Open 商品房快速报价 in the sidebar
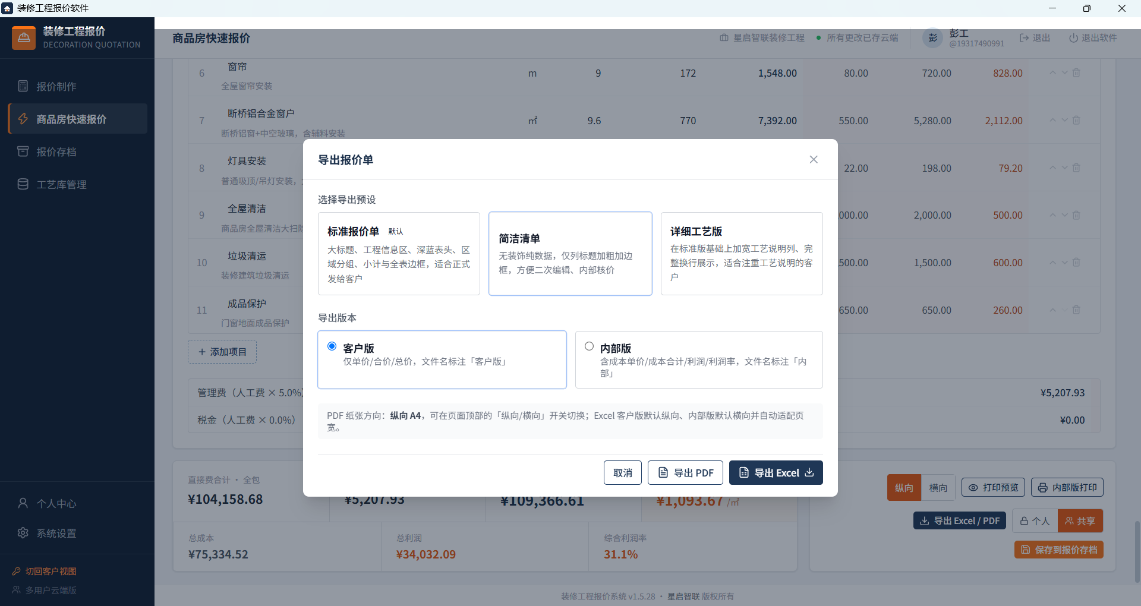Viewport: 1141px width, 606px height. [77, 119]
